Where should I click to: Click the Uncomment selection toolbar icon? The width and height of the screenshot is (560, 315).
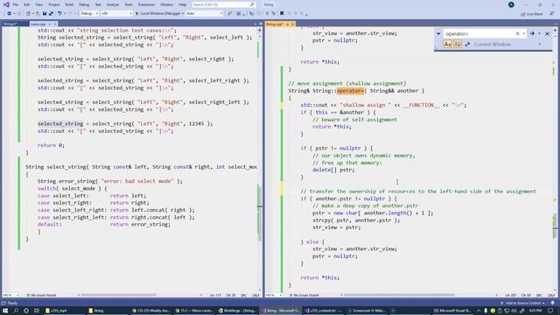click(x=273, y=14)
